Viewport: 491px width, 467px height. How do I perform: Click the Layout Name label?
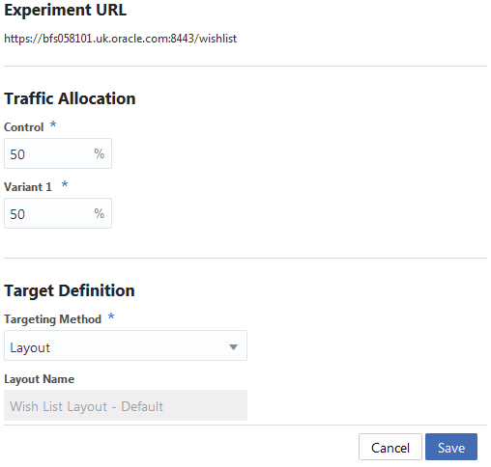39,379
